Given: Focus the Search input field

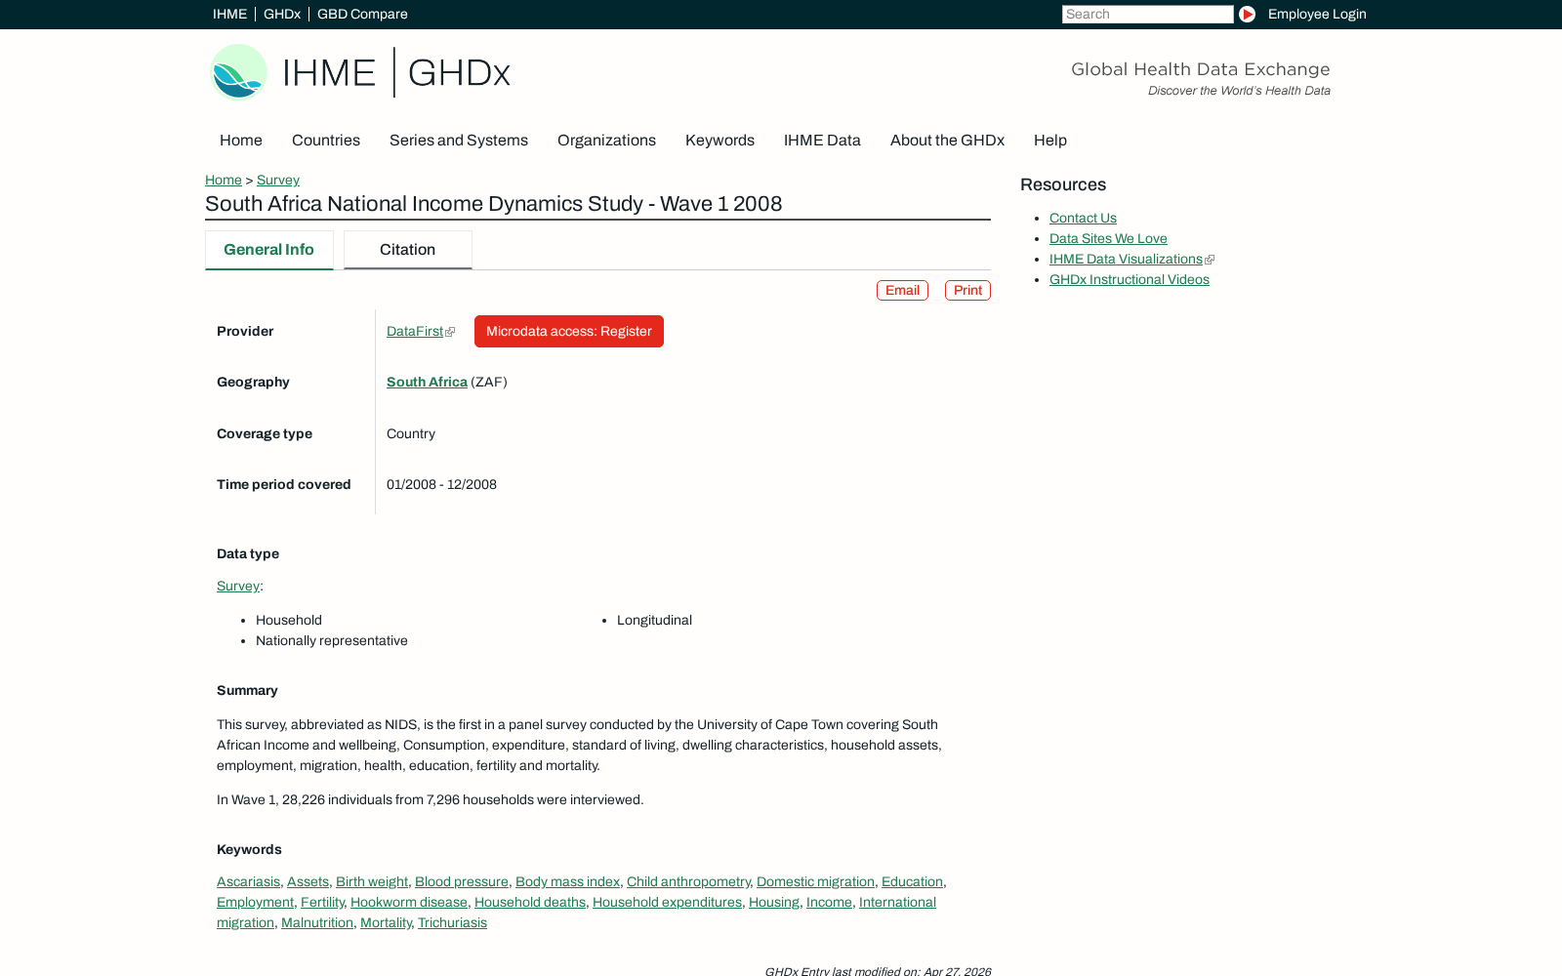Looking at the screenshot, I should click(1147, 14).
